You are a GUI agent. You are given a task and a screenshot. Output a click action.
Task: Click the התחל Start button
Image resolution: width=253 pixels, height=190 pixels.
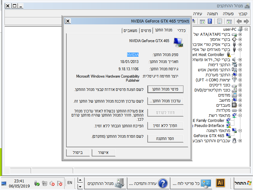pos(243,183)
